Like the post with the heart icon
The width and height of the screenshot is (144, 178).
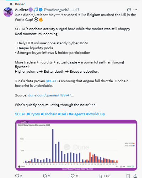coord(73,176)
